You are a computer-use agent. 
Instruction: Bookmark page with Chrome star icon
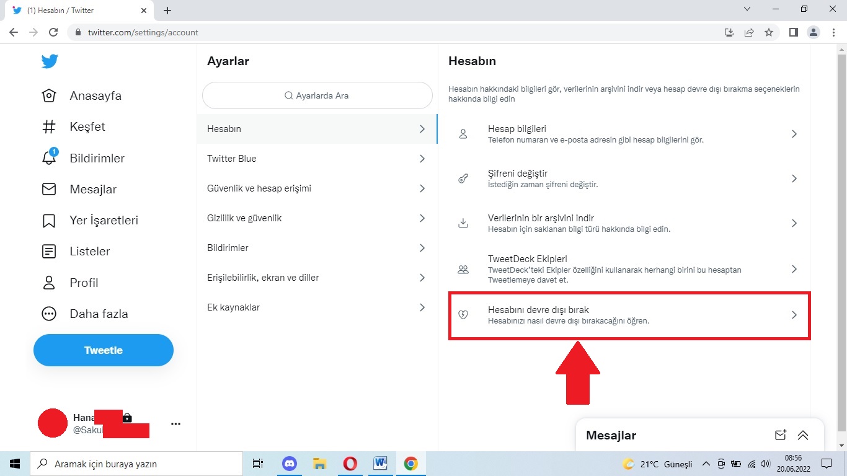[769, 32]
